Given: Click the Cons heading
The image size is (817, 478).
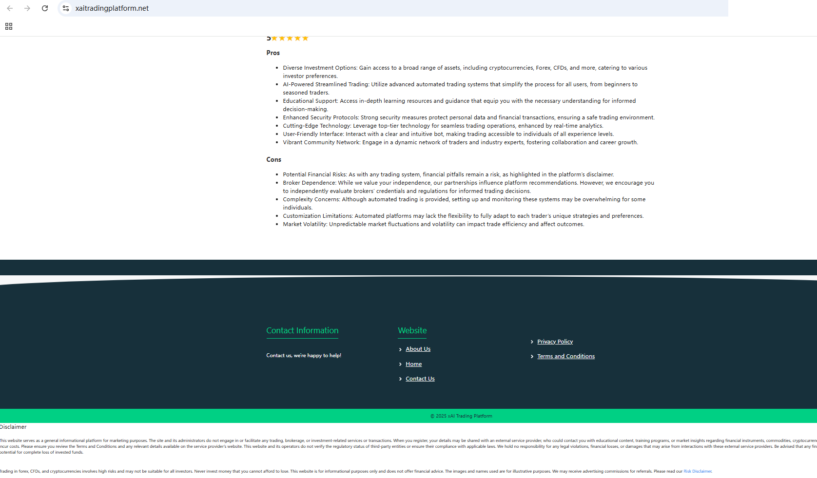Looking at the screenshot, I should coord(273,159).
